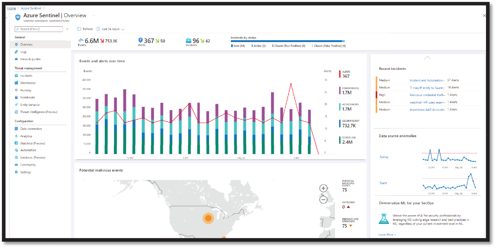The height and width of the screenshot is (248, 496).
Task: Follow the Learn More link
Action: pyautogui.click(x=387, y=235)
